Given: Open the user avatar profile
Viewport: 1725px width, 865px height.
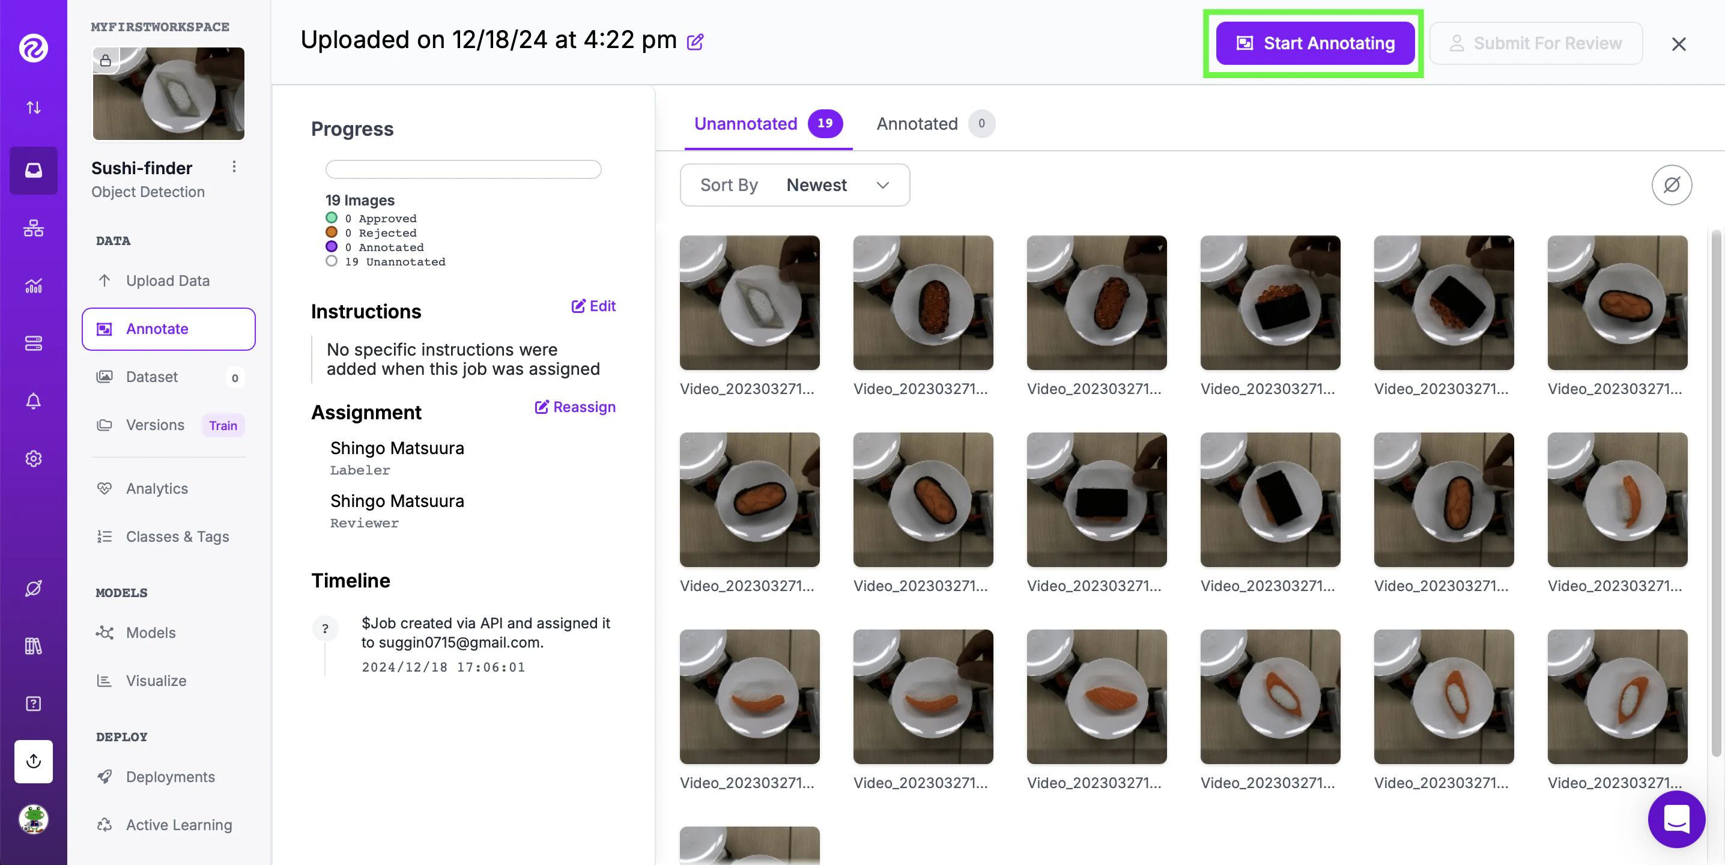Looking at the screenshot, I should (34, 819).
